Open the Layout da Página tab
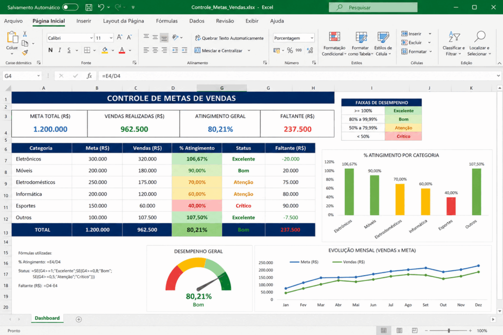Viewport: 503px width, 335px height. (123, 21)
